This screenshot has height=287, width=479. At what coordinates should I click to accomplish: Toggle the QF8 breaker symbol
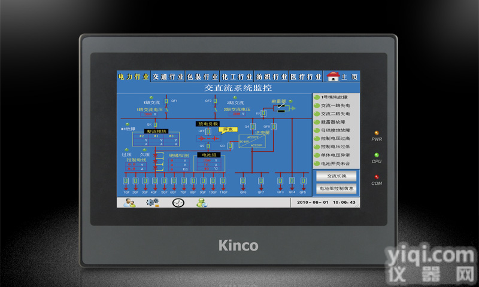[274, 126]
